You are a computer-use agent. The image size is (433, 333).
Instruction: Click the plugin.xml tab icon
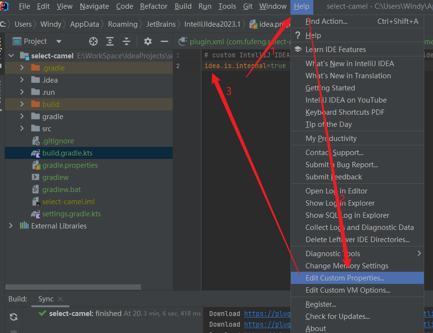(182, 42)
